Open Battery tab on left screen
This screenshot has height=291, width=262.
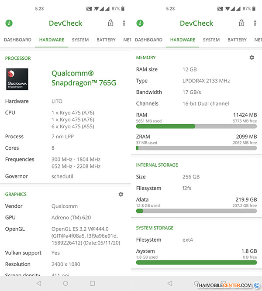106,40
